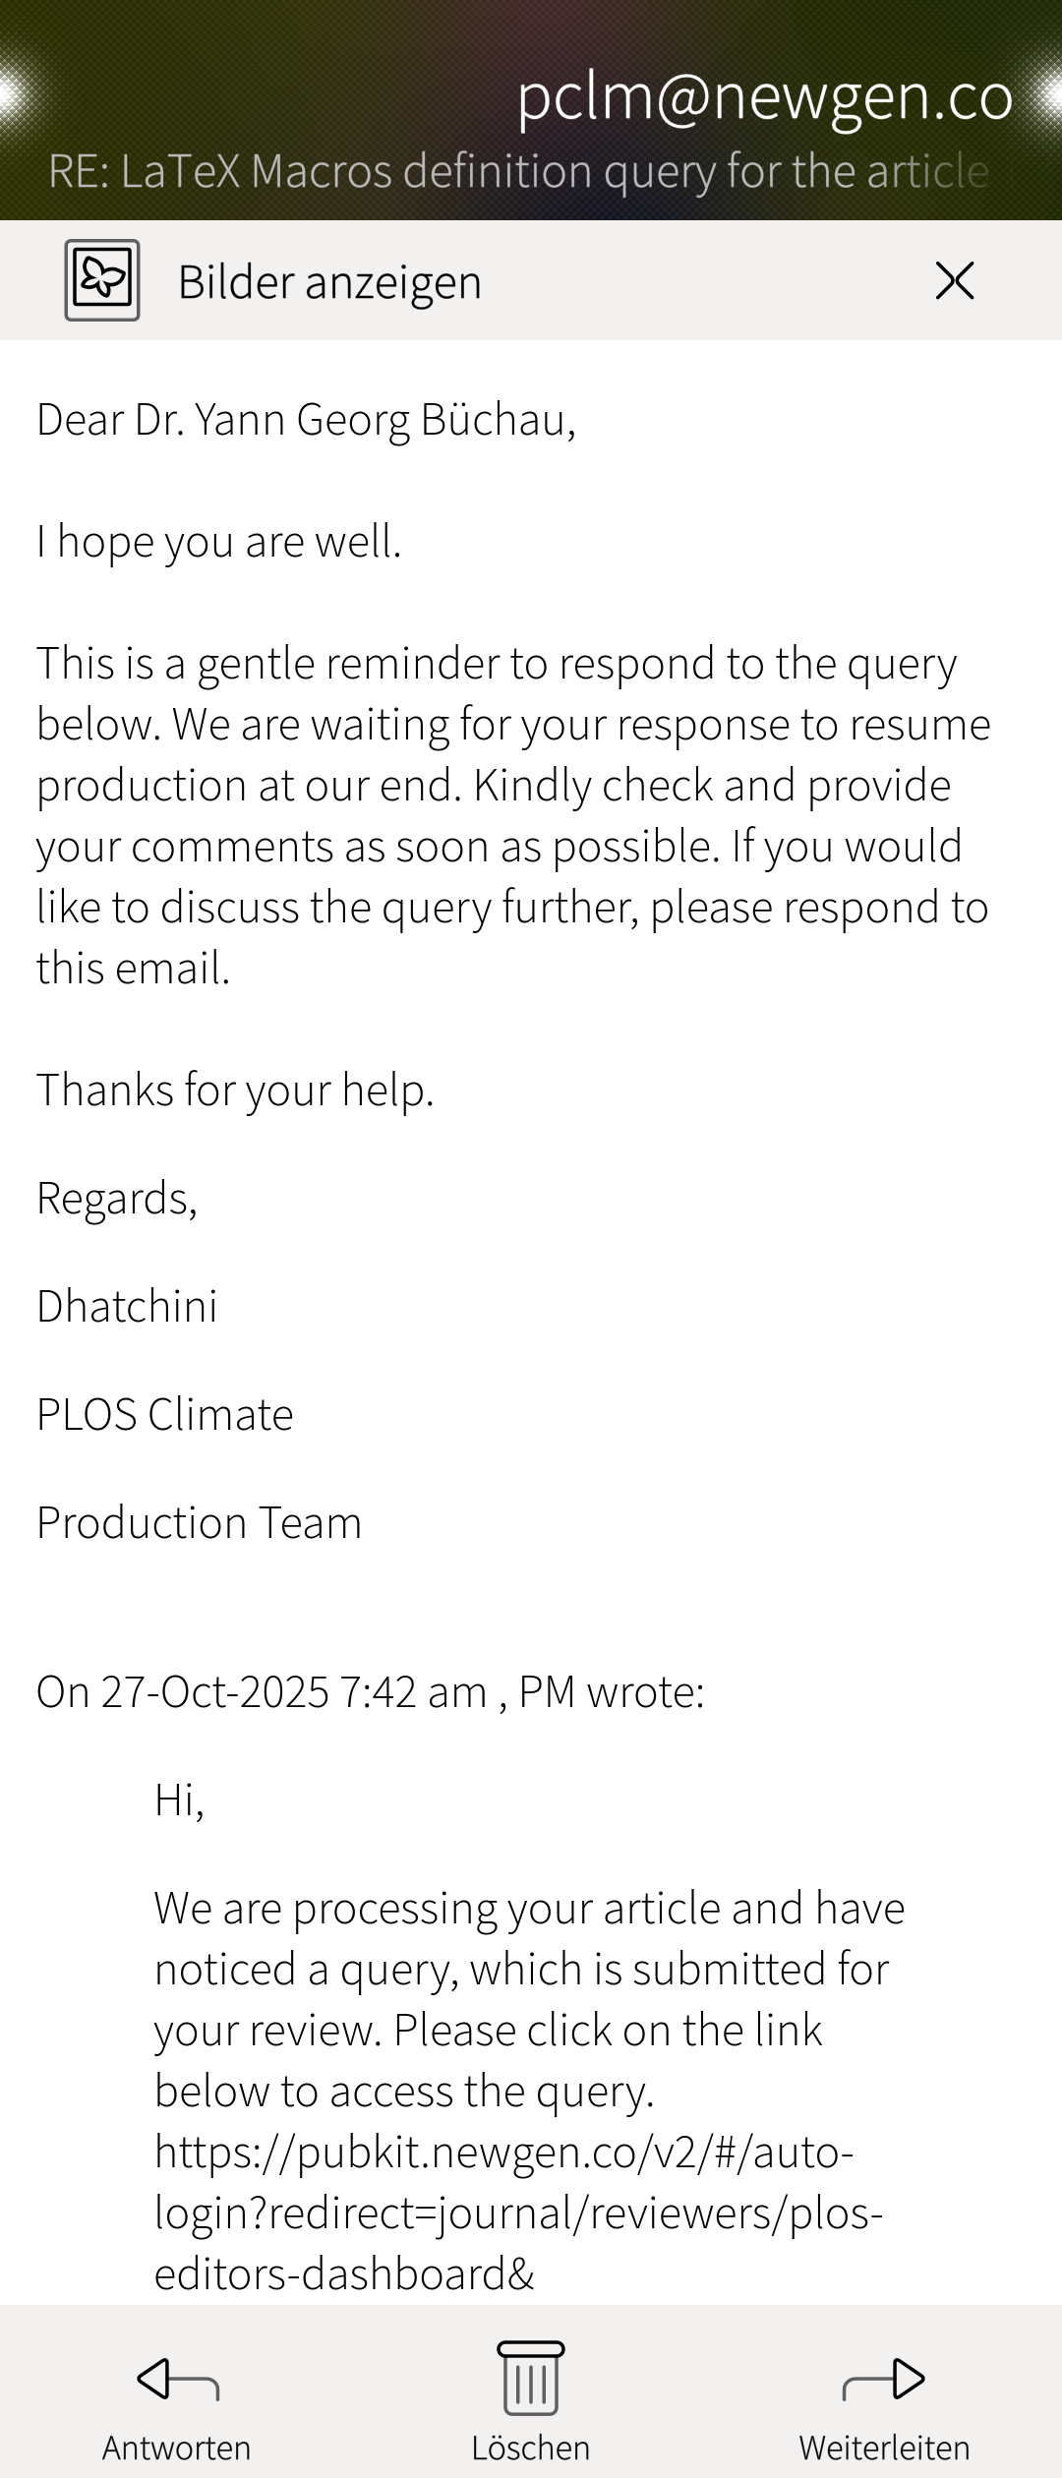Tap the signature name Dhatchini

[127, 1307]
